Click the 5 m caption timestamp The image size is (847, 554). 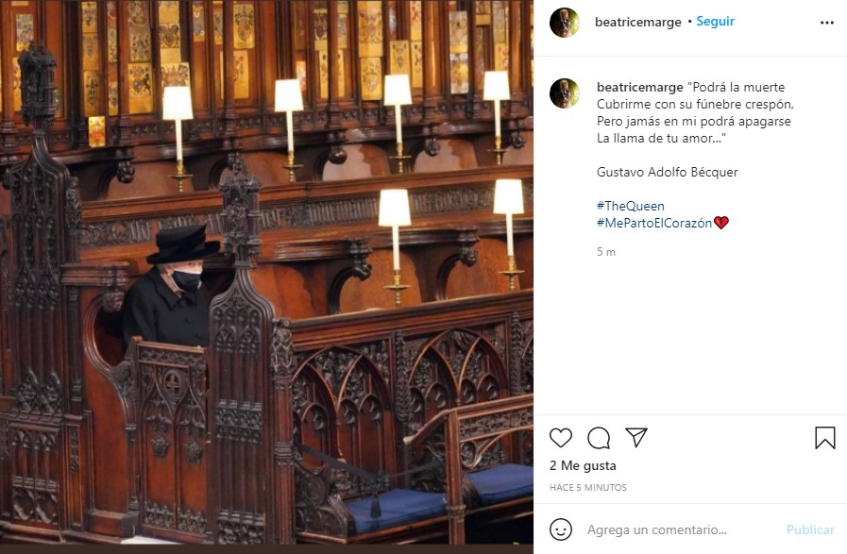click(606, 252)
